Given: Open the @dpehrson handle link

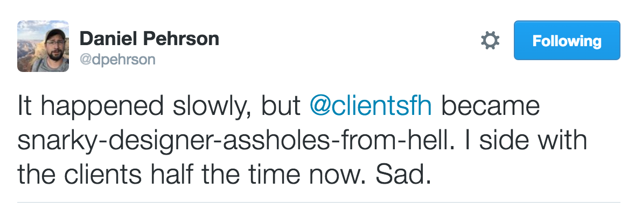Looking at the screenshot, I should point(117,60).
